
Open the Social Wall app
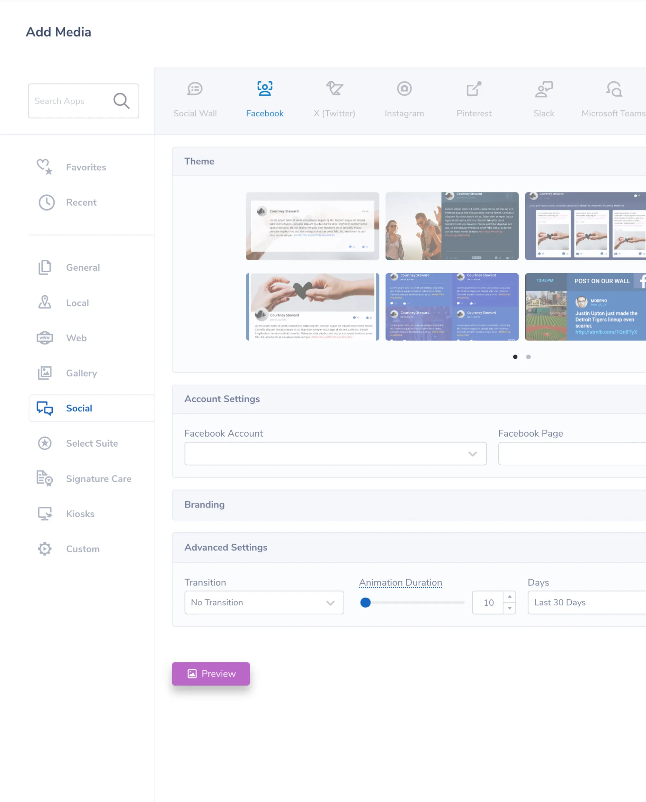click(x=195, y=100)
